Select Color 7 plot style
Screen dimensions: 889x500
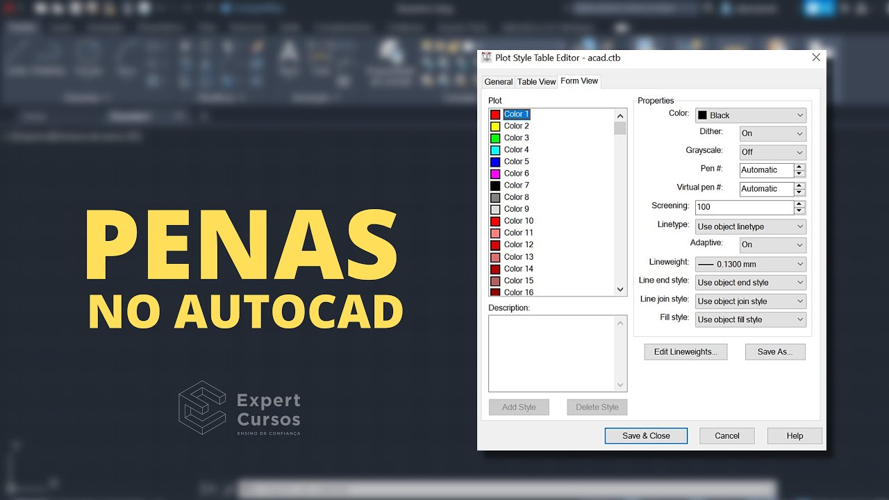(517, 185)
